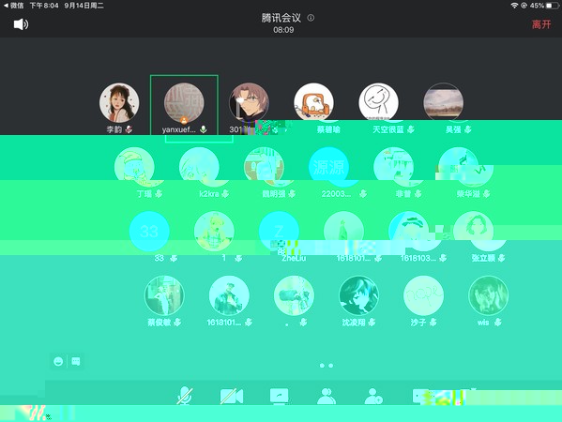Open the chat bubble icon

[76, 361]
